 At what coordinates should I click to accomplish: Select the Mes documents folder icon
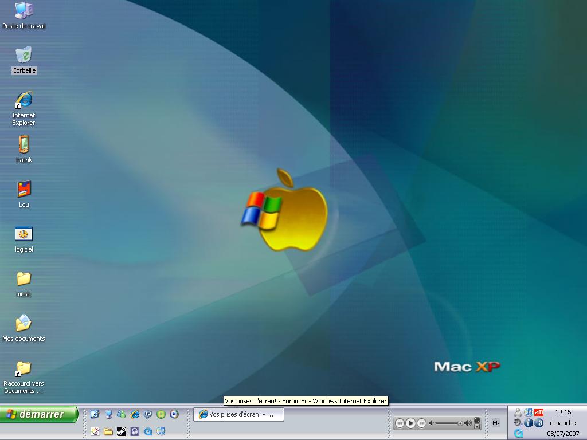(24, 328)
